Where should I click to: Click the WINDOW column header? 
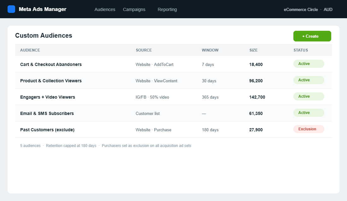[210, 50]
